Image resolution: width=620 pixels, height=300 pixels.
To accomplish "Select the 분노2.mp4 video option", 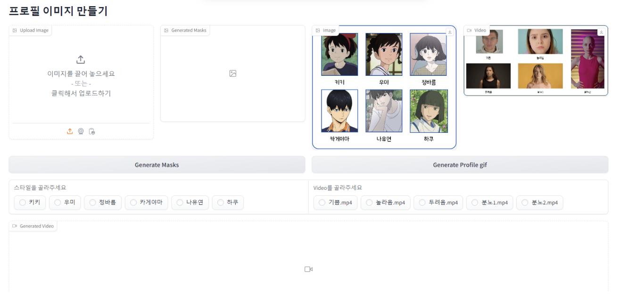I will click(x=540, y=203).
